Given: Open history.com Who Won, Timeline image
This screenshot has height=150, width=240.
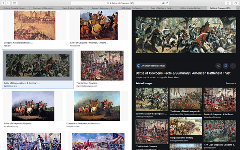Looking at the screenshot, I should [x=99, y=25].
